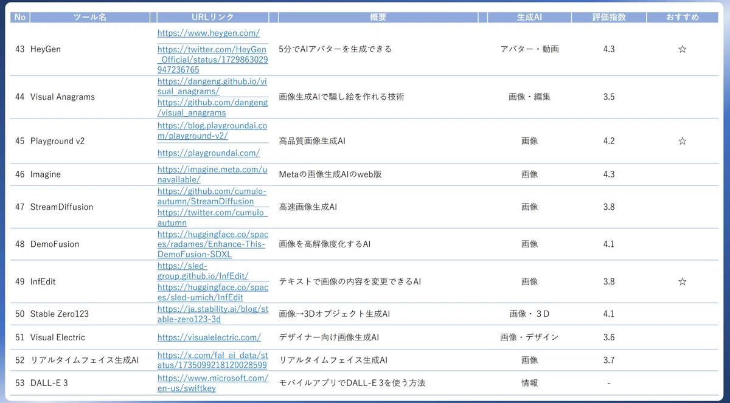The image size is (730, 403).
Task: Select row number 53
Action: pyautogui.click(x=20, y=383)
